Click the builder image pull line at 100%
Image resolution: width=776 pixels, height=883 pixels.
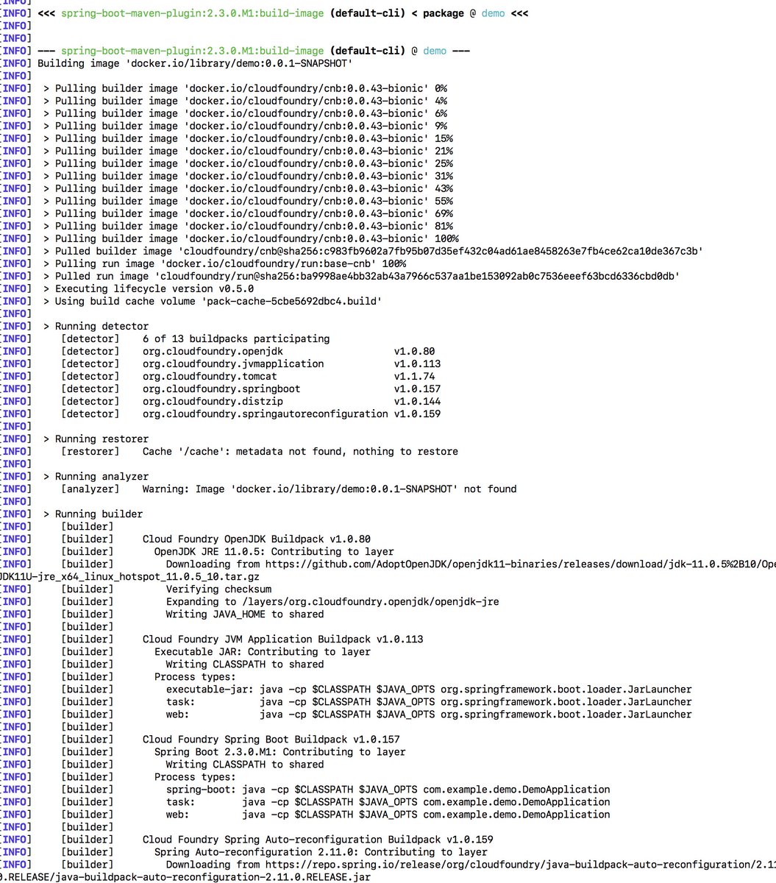[251, 238]
